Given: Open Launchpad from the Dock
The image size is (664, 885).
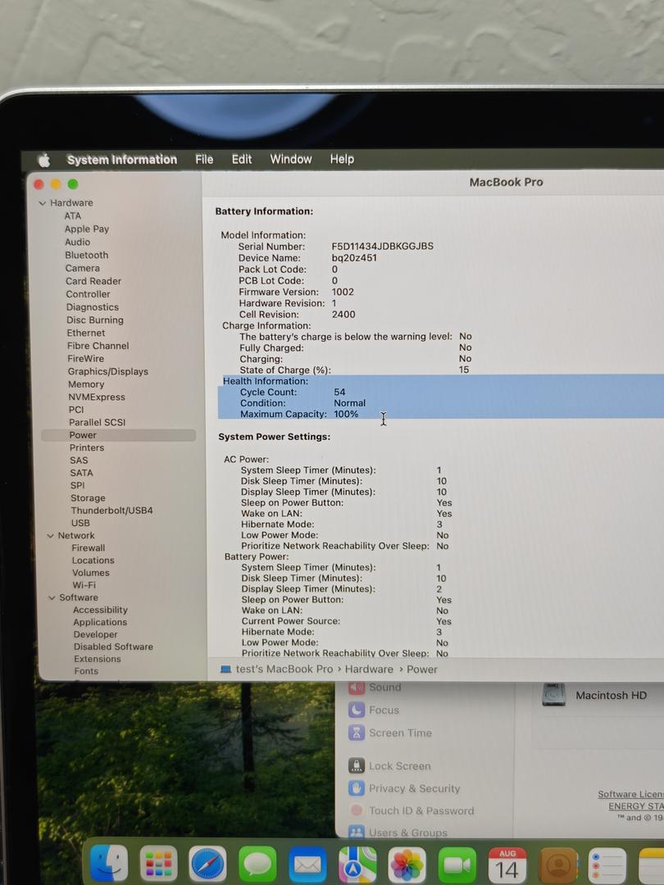Looking at the screenshot, I should tap(159, 865).
